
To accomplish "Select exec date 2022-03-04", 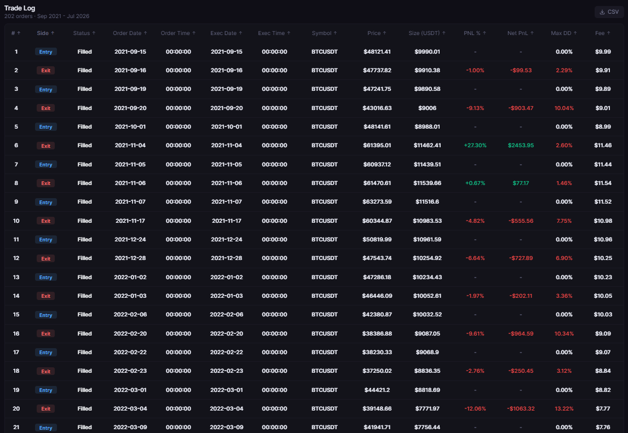I will 226,408.
